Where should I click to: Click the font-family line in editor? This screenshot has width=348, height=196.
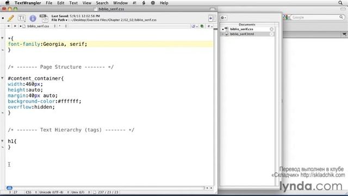click(x=47, y=44)
